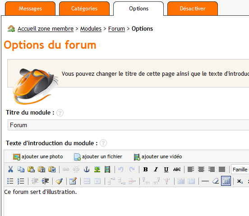Click the Insert image tree icon
The image size is (249, 216).
(97, 170)
